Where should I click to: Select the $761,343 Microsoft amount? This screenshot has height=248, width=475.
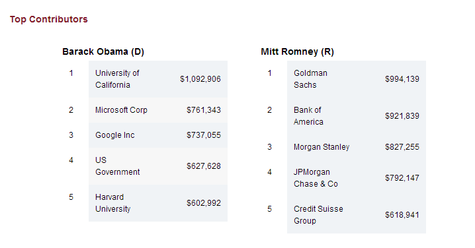coord(204,110)
